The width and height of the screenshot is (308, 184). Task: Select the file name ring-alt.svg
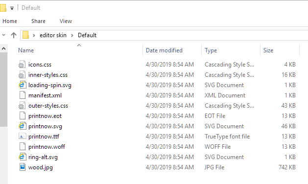coord(43,157)
